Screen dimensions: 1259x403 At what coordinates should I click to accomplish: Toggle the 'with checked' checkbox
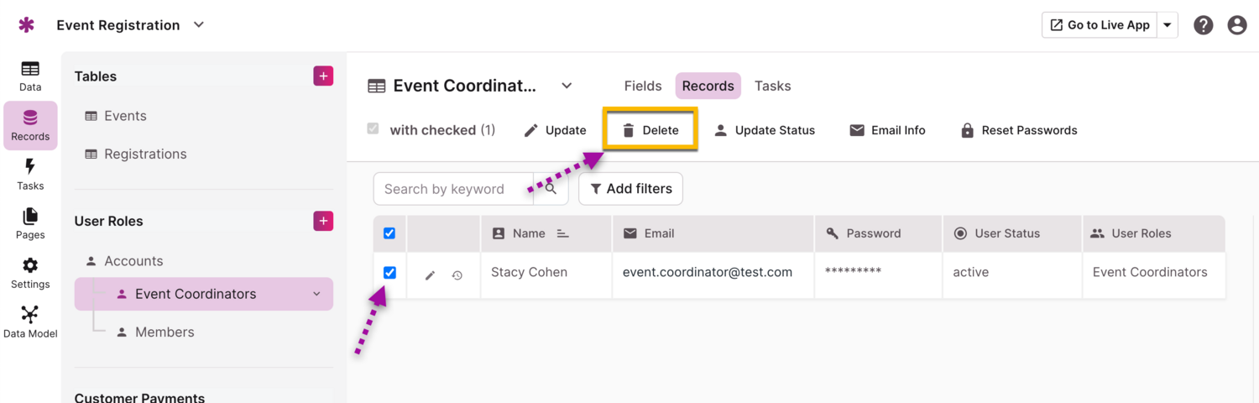[374, 129]
